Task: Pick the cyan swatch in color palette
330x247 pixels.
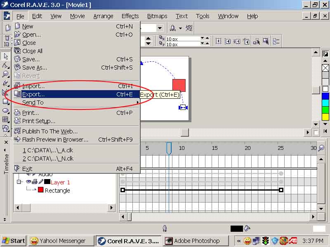Action: 325,103
